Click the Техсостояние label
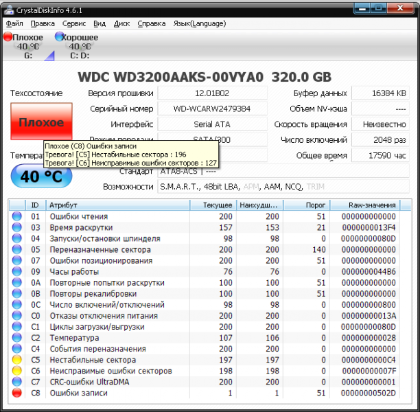 point(36,93)
